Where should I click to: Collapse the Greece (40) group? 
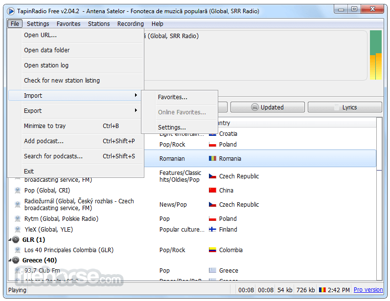click(10, 260)
